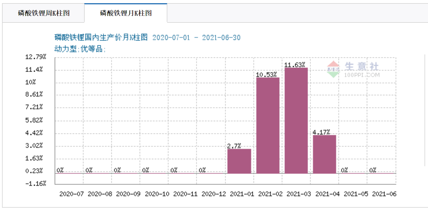Click the 0% label above 2021-06

coord(373,170)
